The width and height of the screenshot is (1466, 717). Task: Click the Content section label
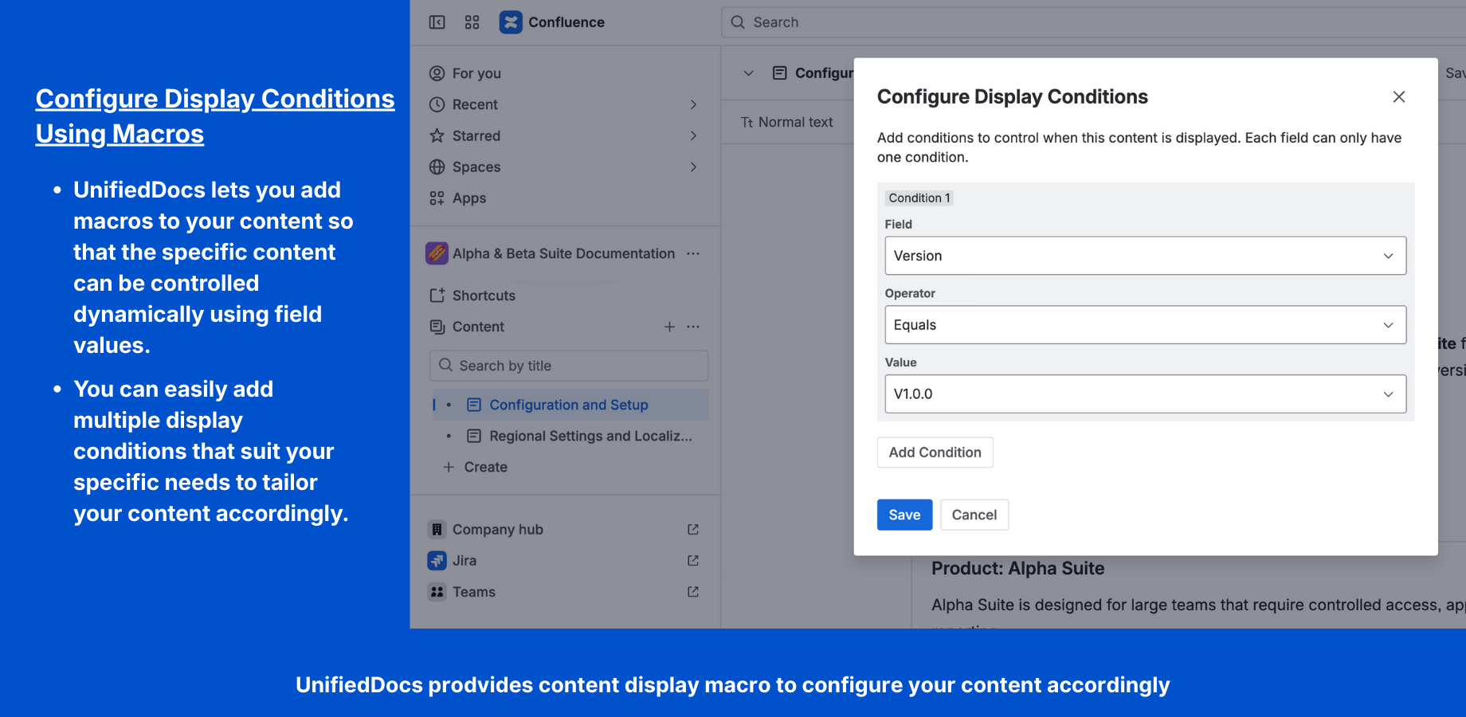pyautogui.click(x=478, y=327)
